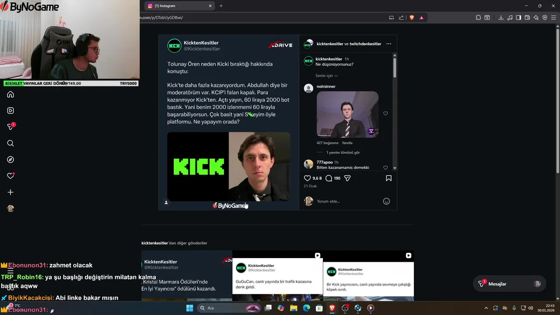Open Microsoft Store from taskbar
Screen dimensions: 560x315
[319, 308]
